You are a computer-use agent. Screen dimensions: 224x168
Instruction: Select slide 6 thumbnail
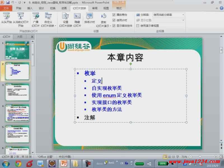17,150
